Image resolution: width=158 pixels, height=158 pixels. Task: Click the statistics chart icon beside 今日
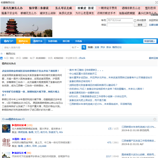click(1, 58)
